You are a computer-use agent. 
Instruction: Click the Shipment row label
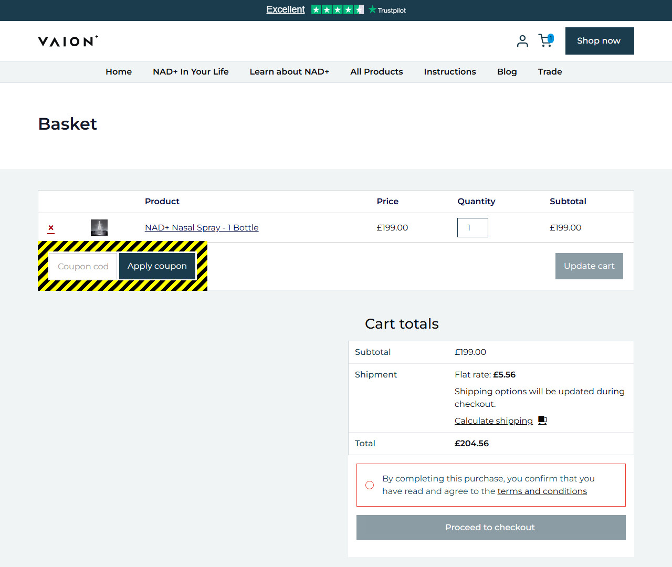[x=376, y=375]
